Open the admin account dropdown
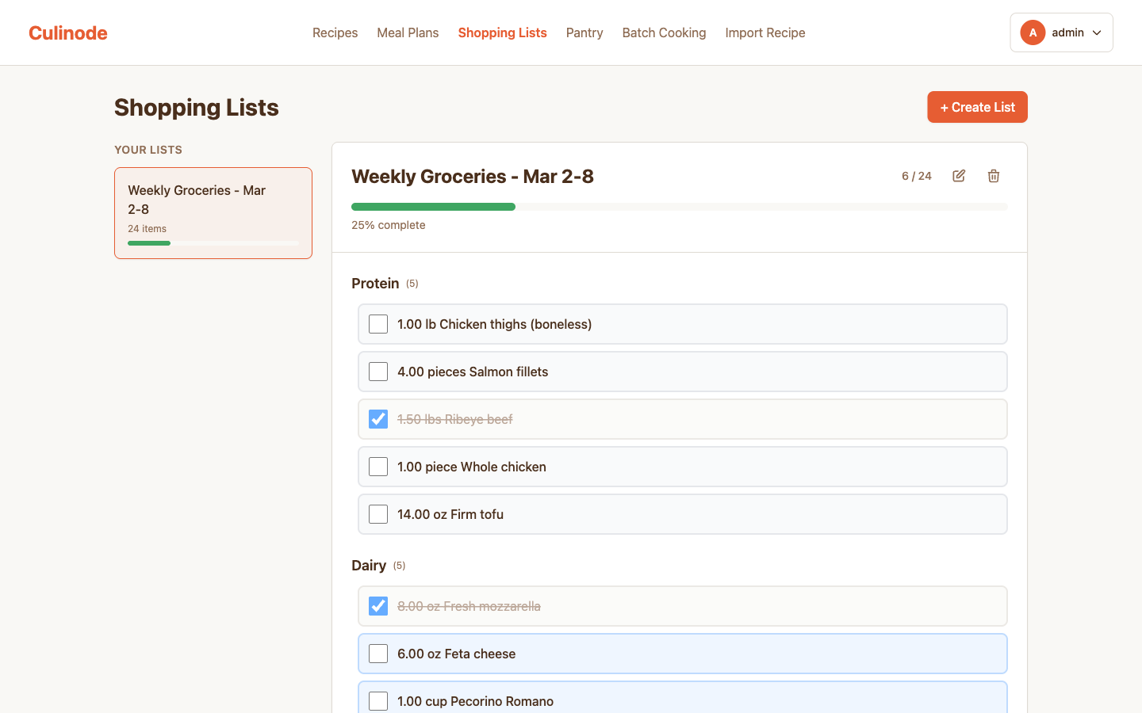The height and width of the screenshot is (713, 1142). tap(1098, 32)
